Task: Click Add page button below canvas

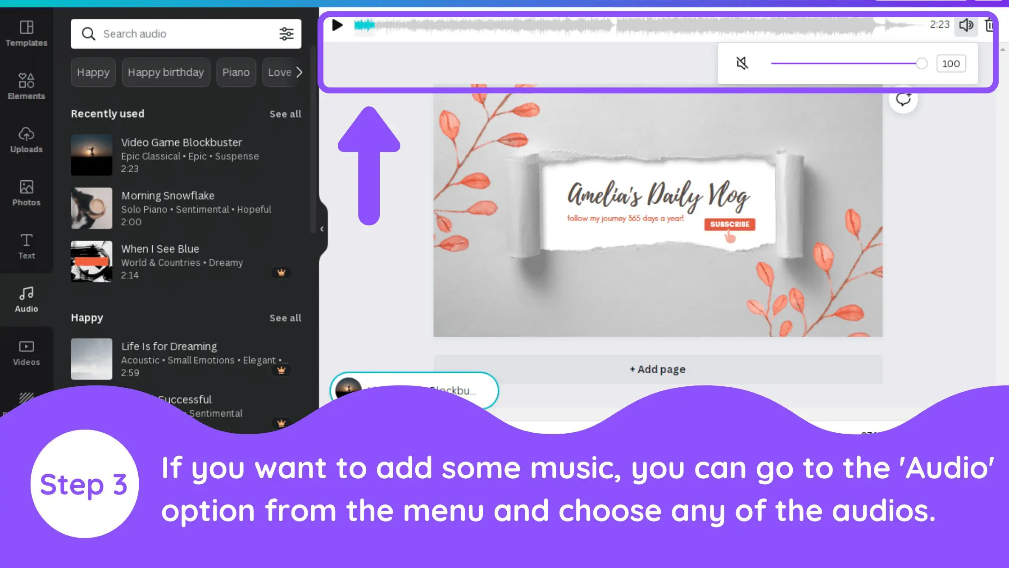Action: pos(658,369)
